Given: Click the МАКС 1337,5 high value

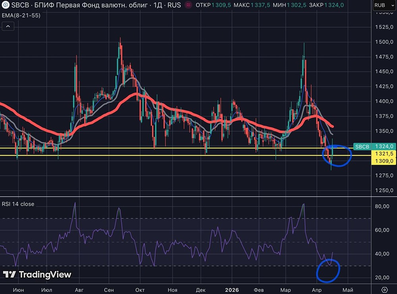Looking at the screenshot, I should tap(252, 5).
